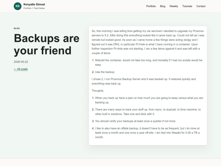Follow the "← All posts" link
The height and width of the screenshot is (166, 221).
21,69
